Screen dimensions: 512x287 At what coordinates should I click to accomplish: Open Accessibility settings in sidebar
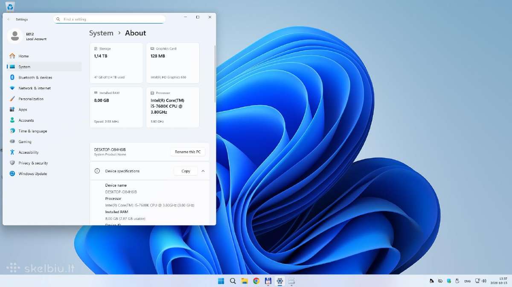(x=44, y=152)
